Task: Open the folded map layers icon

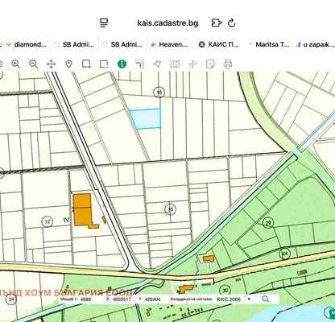Action: (x=175, y=64)
